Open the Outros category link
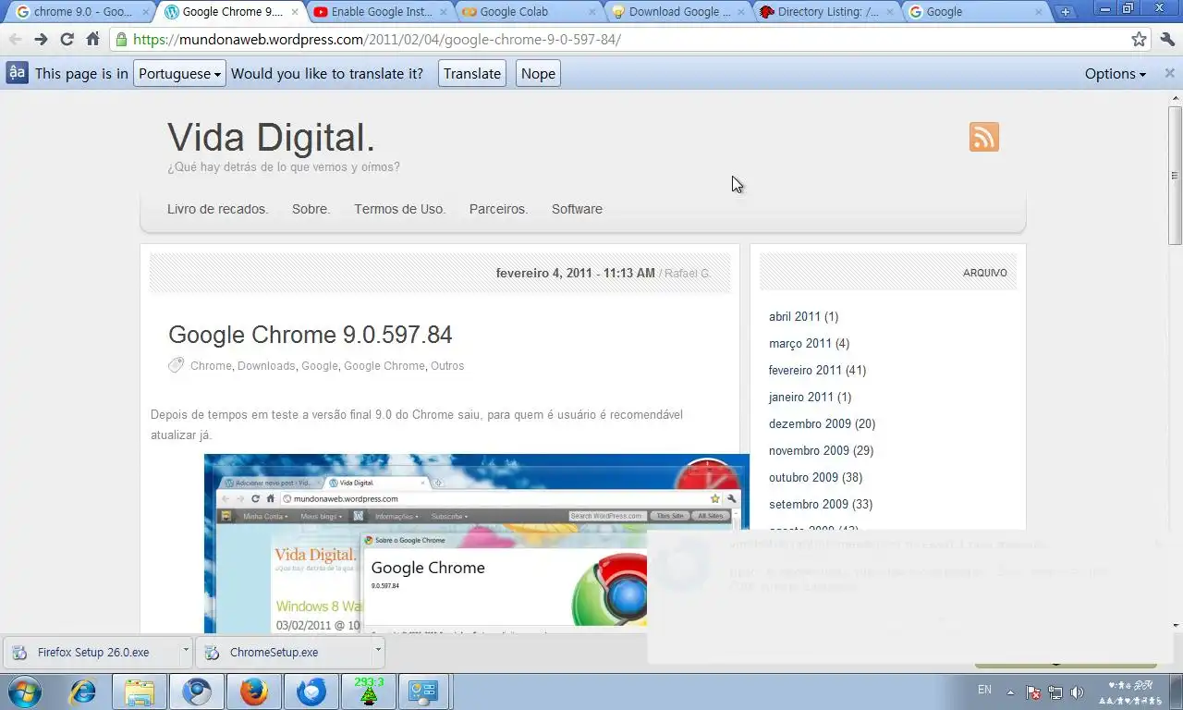This screenshot has height=710, width=1183. coord(447,365)
